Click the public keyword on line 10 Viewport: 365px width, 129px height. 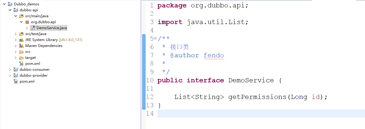170,80
